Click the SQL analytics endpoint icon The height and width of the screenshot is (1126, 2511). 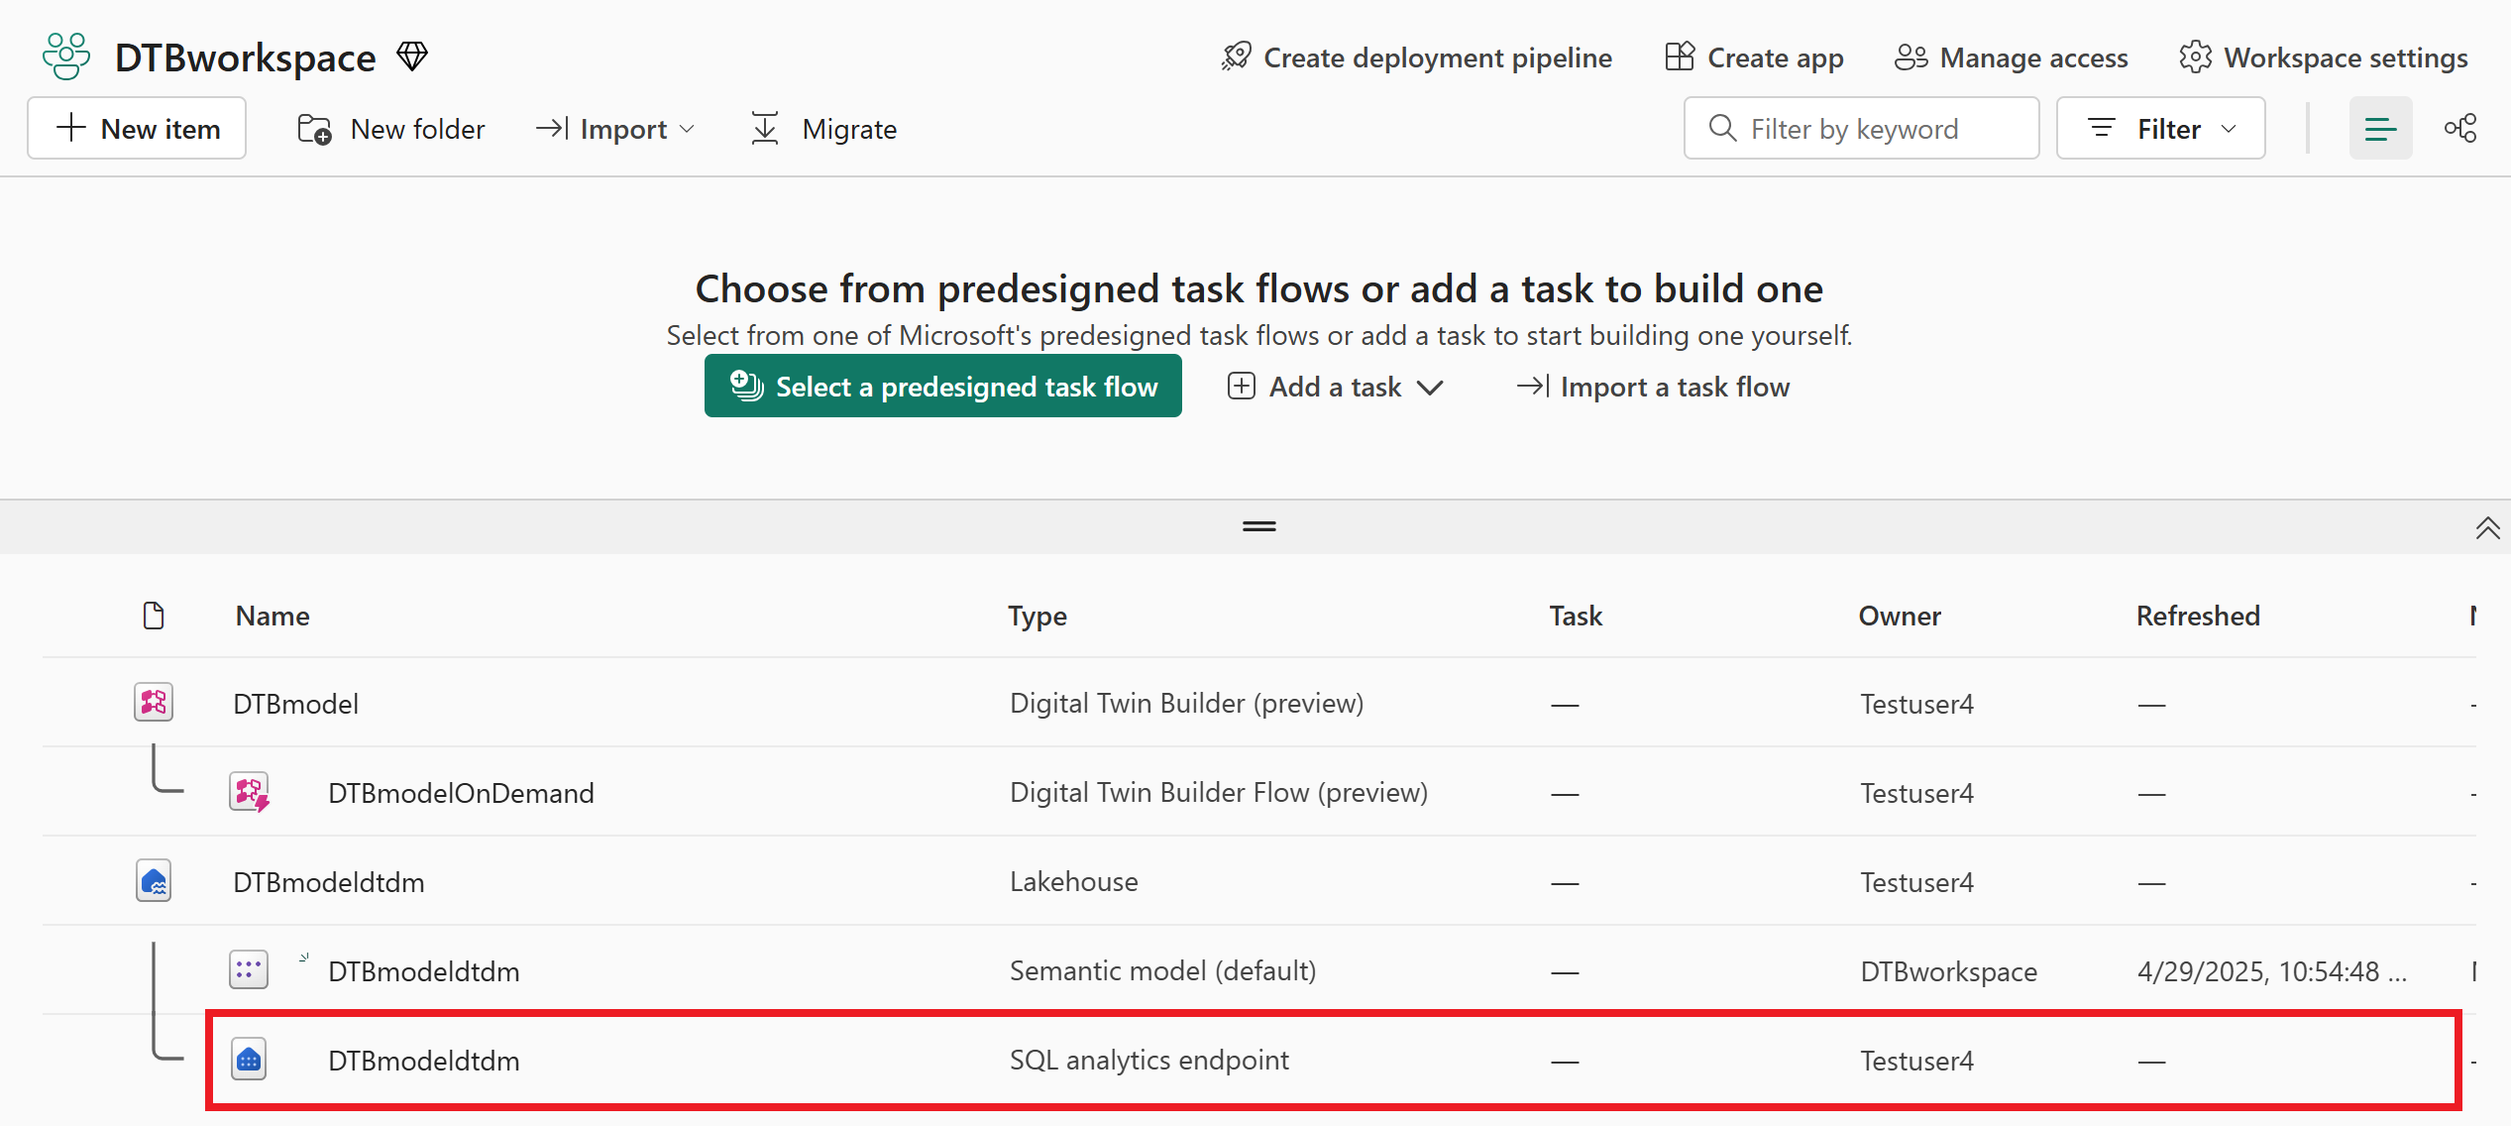(x=249, y=1060)
